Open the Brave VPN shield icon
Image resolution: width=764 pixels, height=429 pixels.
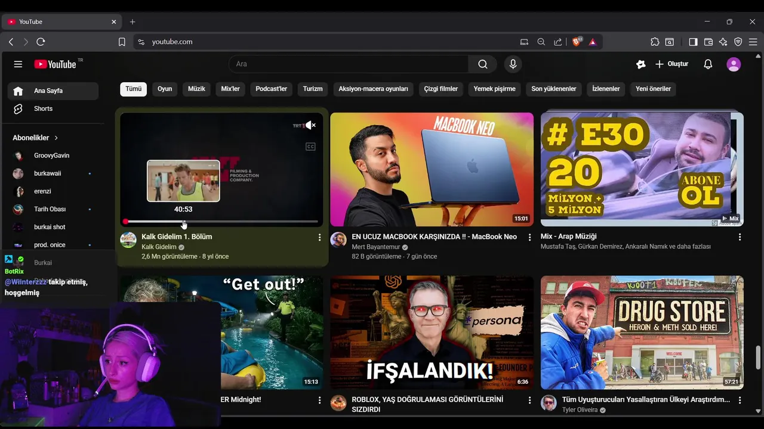(738, 42)
